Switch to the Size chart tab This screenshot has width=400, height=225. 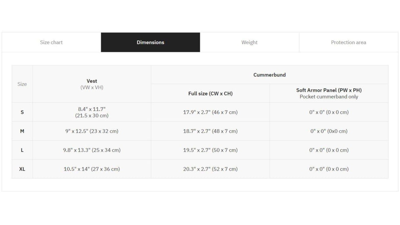tap(51, 42)
